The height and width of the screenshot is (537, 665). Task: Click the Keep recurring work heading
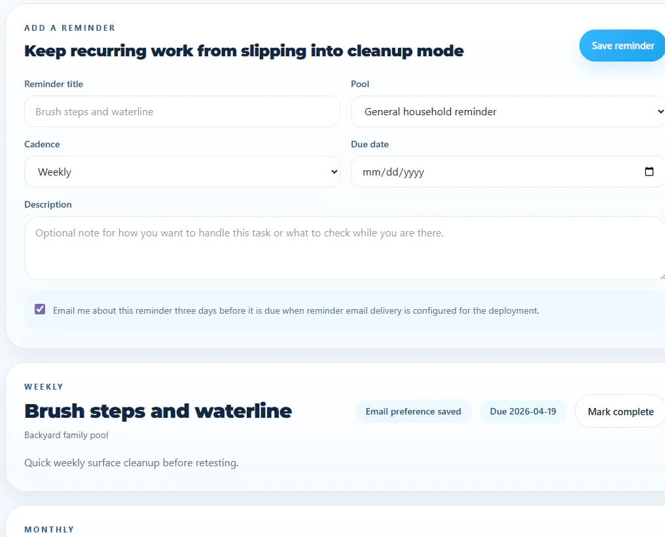click(244, 51)
